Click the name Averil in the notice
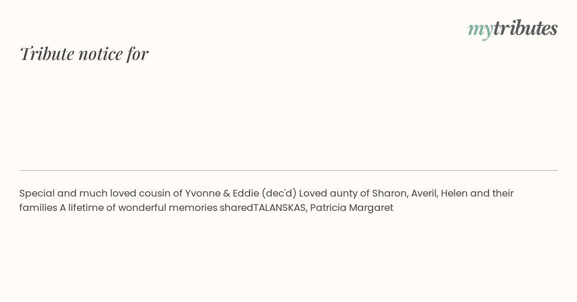Viewport: 577px width, 302px height. coord(424,194)
